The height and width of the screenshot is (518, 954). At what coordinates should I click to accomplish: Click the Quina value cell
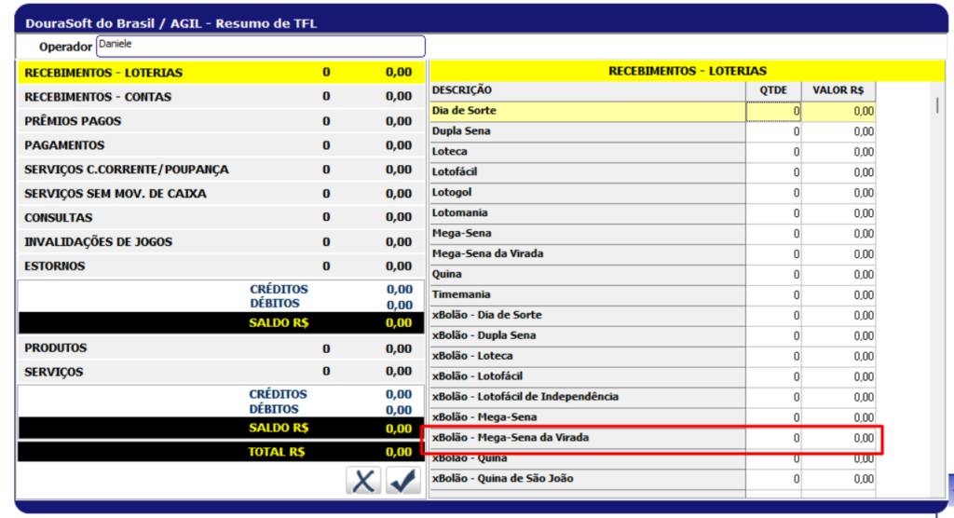[x=838, y=275]
